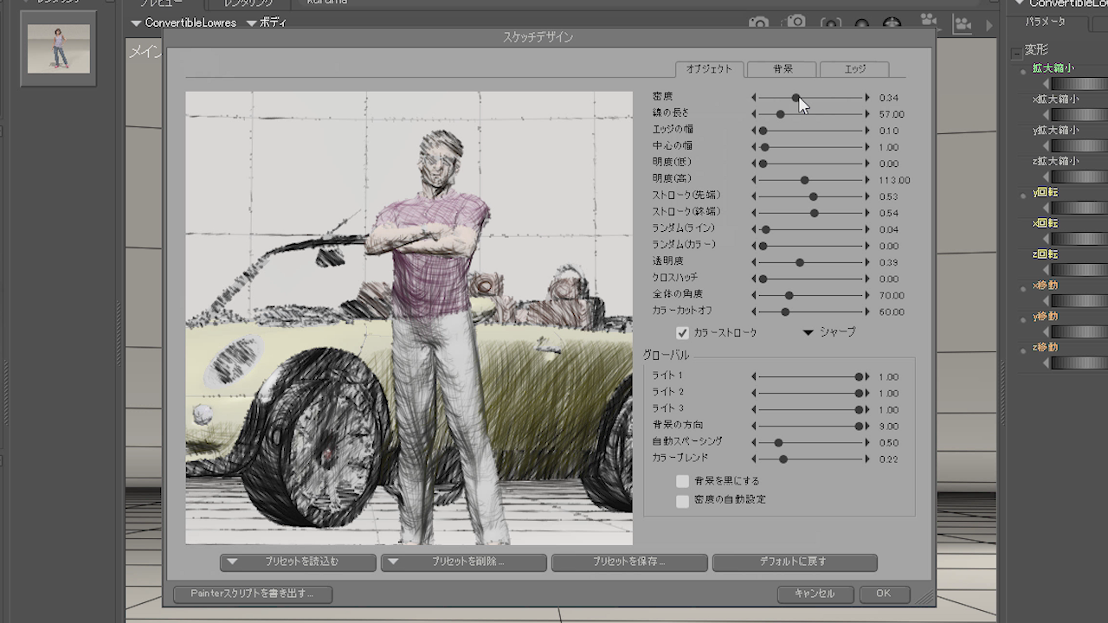Click right arrow of カラーブレンド slider
Screen dimensions: 1108x623
point(867,459)
